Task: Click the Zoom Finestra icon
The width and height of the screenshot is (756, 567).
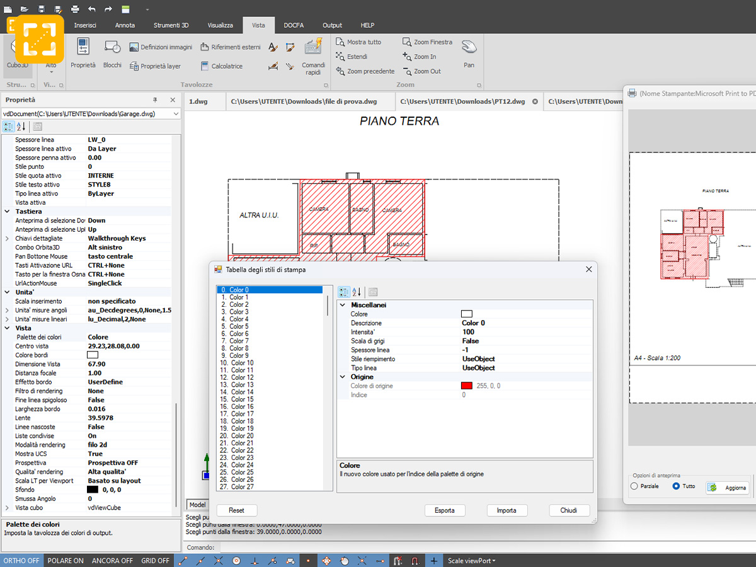Action: pos(406,42)
